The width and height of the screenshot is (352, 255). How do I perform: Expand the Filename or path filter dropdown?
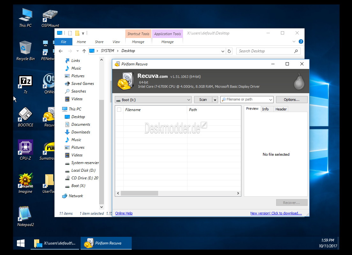270,100
